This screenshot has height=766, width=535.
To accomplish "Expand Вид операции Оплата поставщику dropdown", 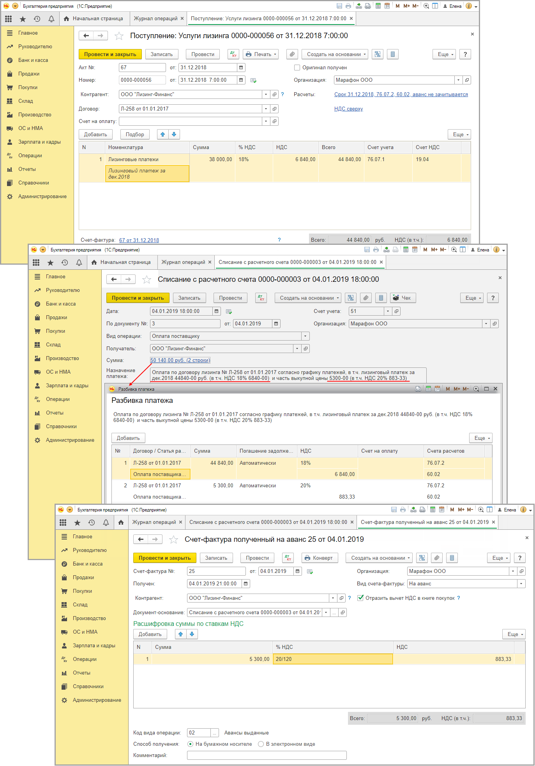I will click(x=305, y=336).
